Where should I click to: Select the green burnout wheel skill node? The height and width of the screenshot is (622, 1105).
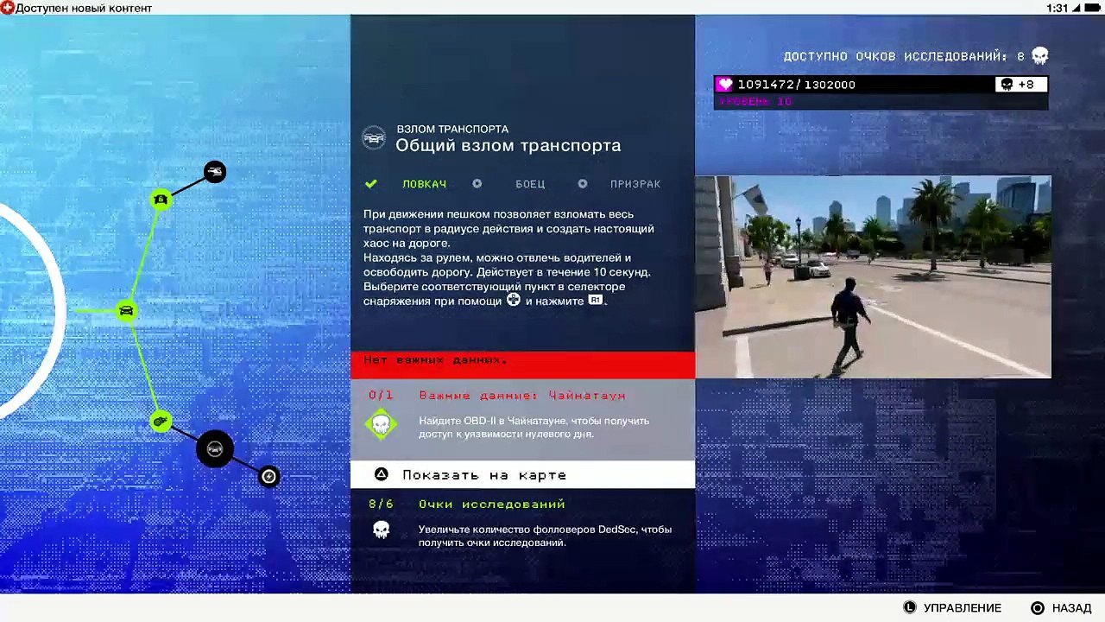[161, 421]
